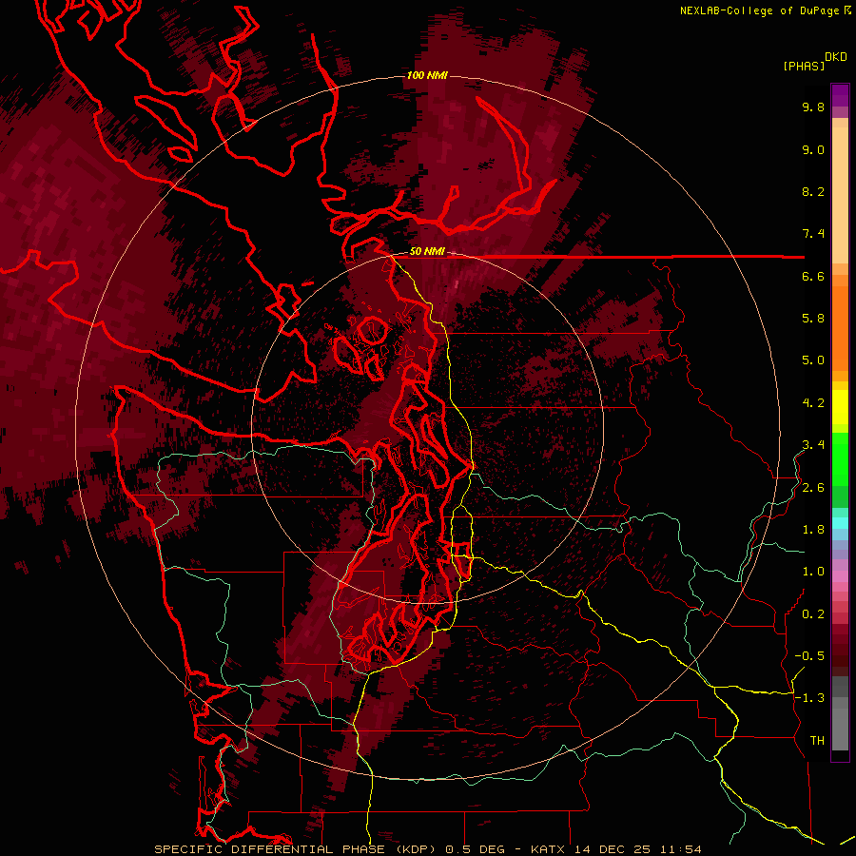Select the 1.0 scale value

tap(813, 572)
